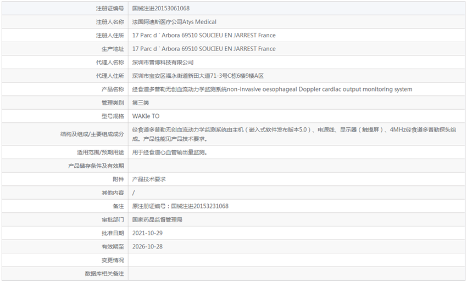Click the 数据库相关备注 label
The width and height of the screenshot is (467, 283).
[104, 274]
